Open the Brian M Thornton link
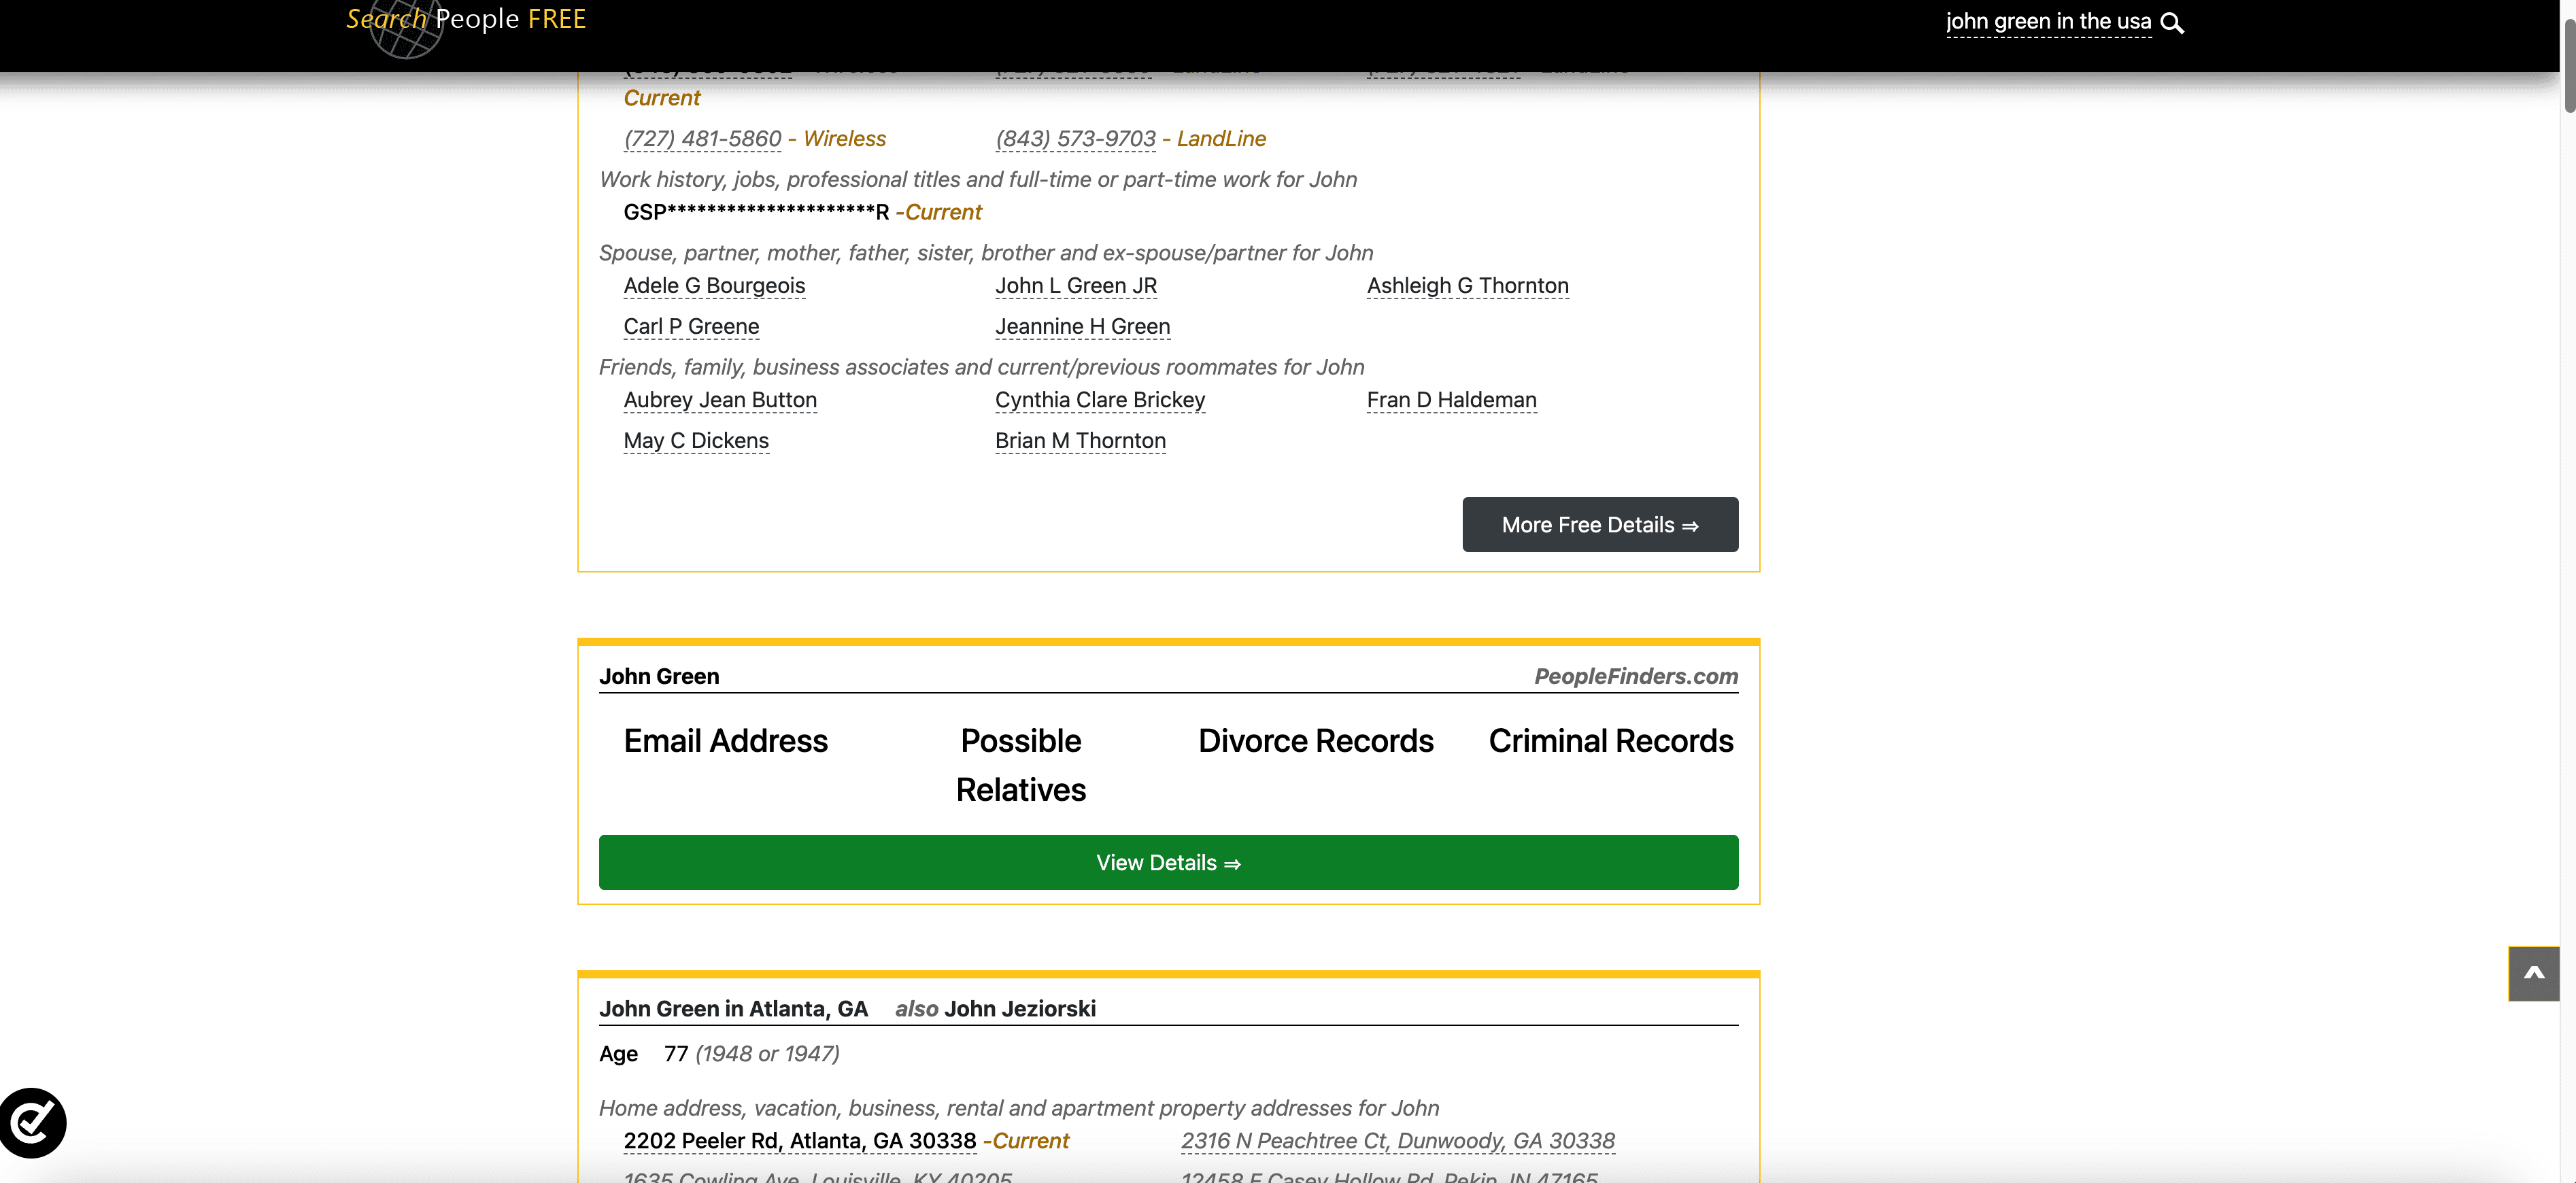This screenshot has width=2576, height=1183. coord(1080,441)
